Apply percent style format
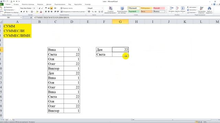The image size is (220, 123). click(93, 12)
